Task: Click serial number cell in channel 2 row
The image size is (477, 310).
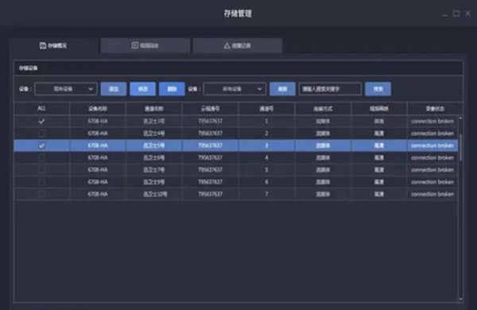Action: click(x=210, y=134)
